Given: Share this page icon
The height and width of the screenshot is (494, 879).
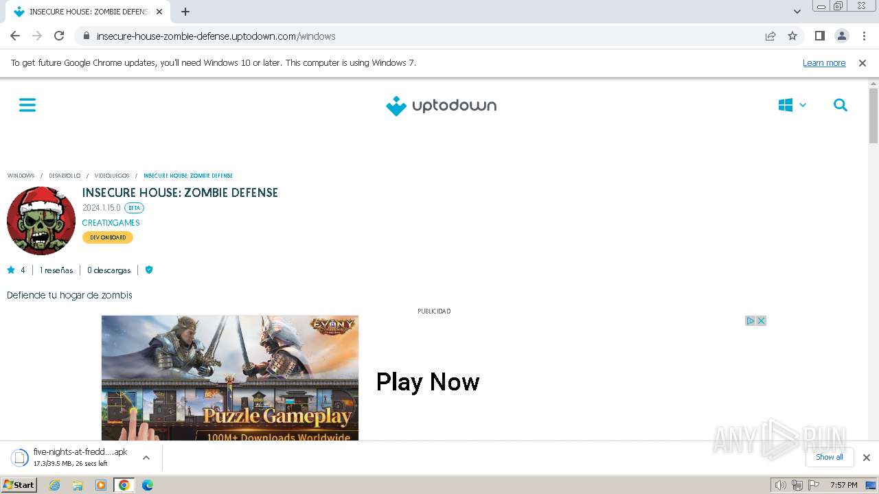Looking at the screenshot, I should (770, 36).
